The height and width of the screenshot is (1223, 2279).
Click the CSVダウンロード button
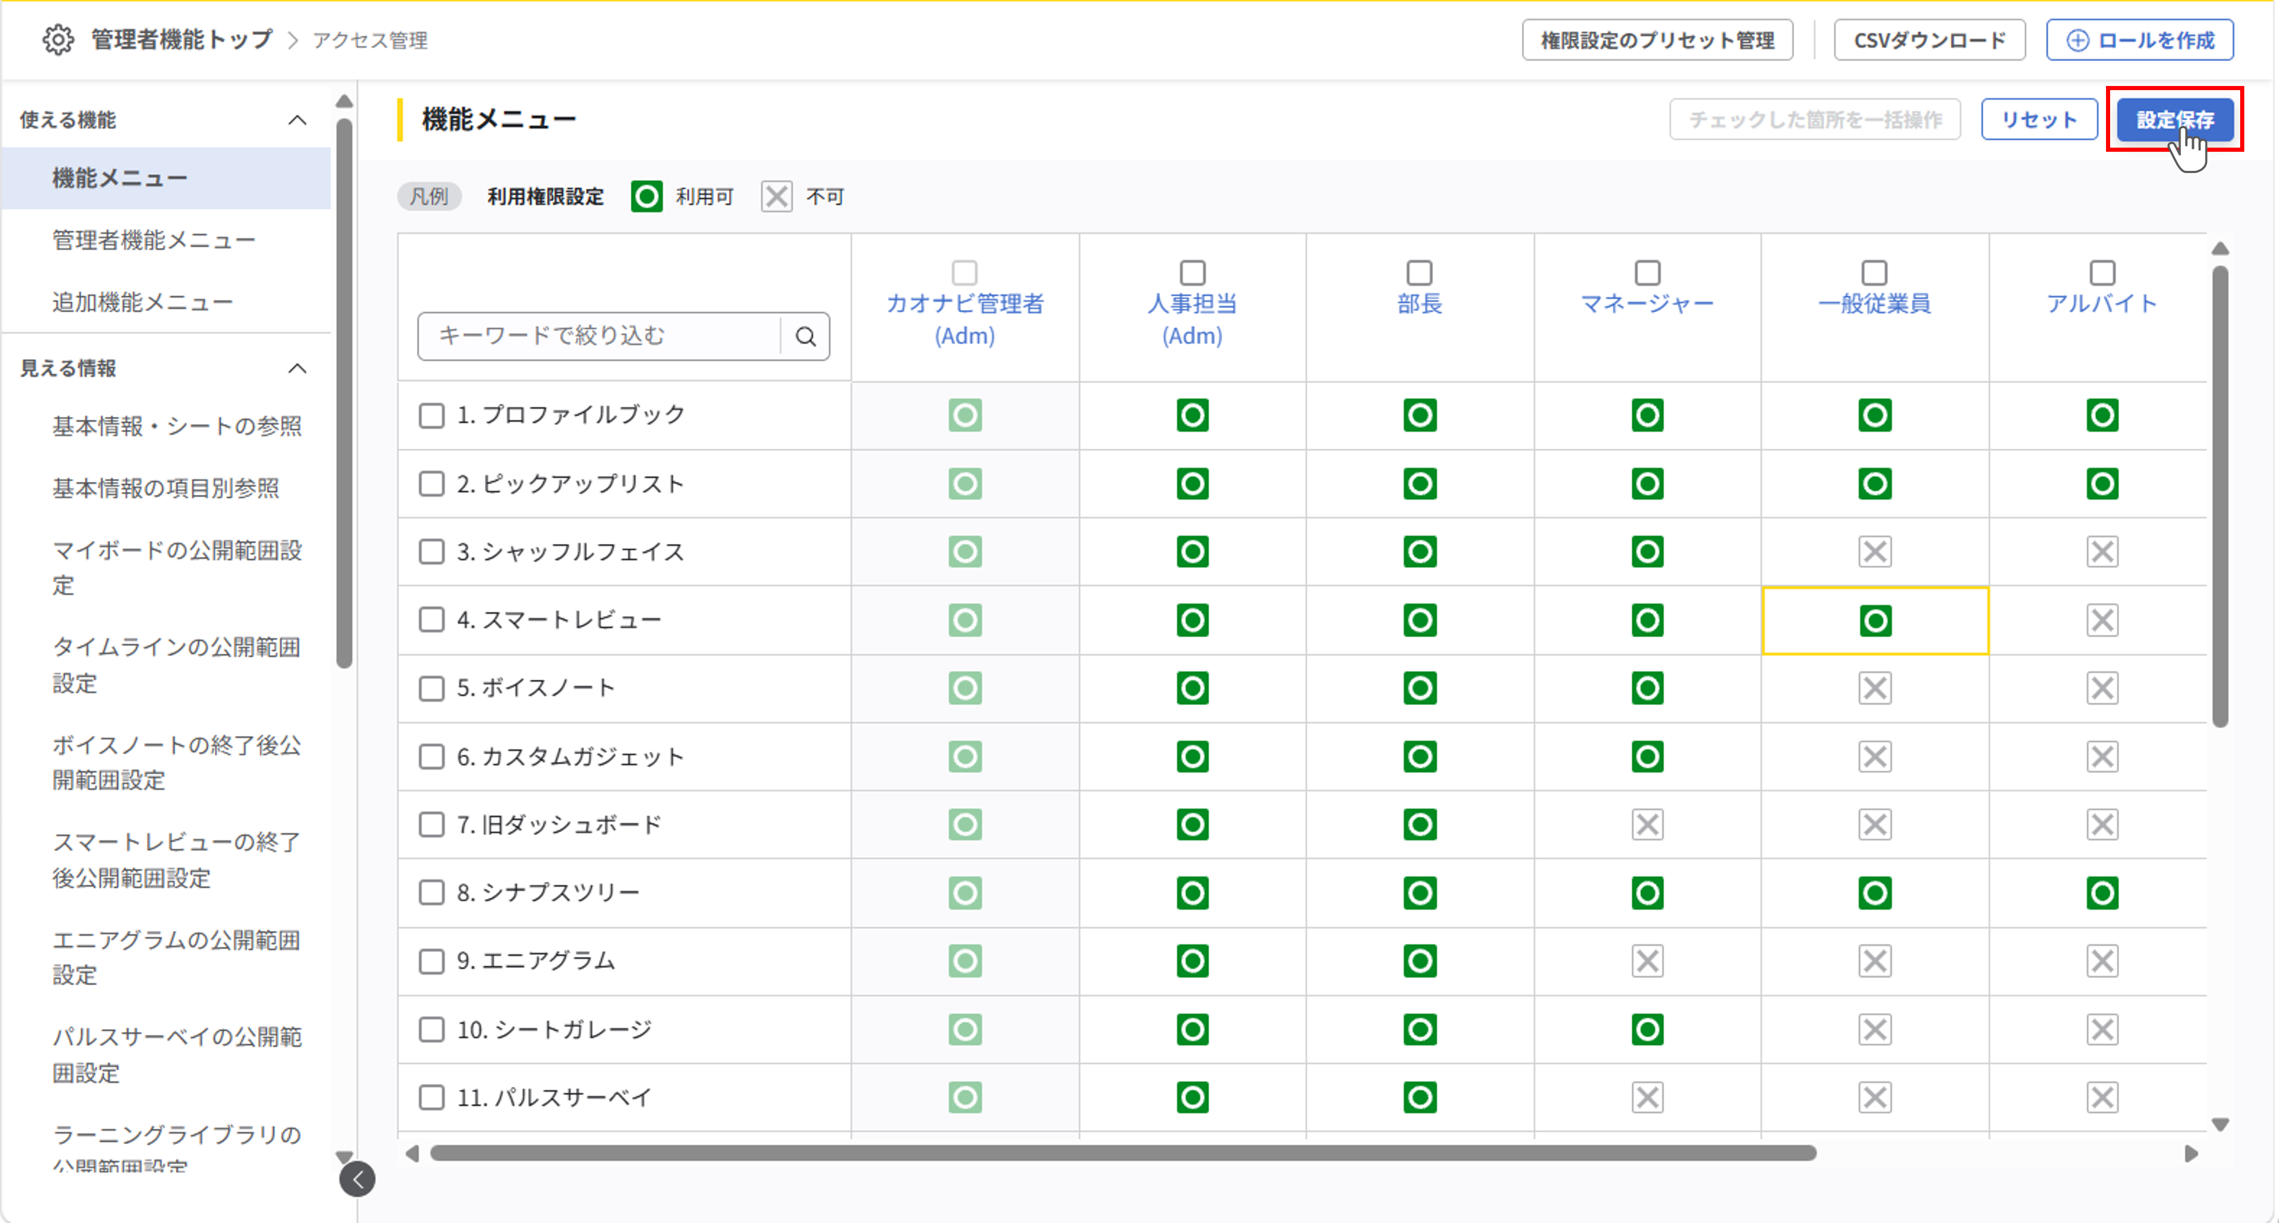1929,41
